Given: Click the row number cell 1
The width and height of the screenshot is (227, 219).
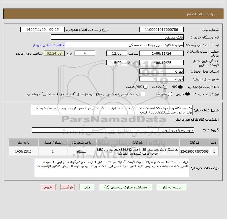Looking at the screenshot, I should (214, 151).
